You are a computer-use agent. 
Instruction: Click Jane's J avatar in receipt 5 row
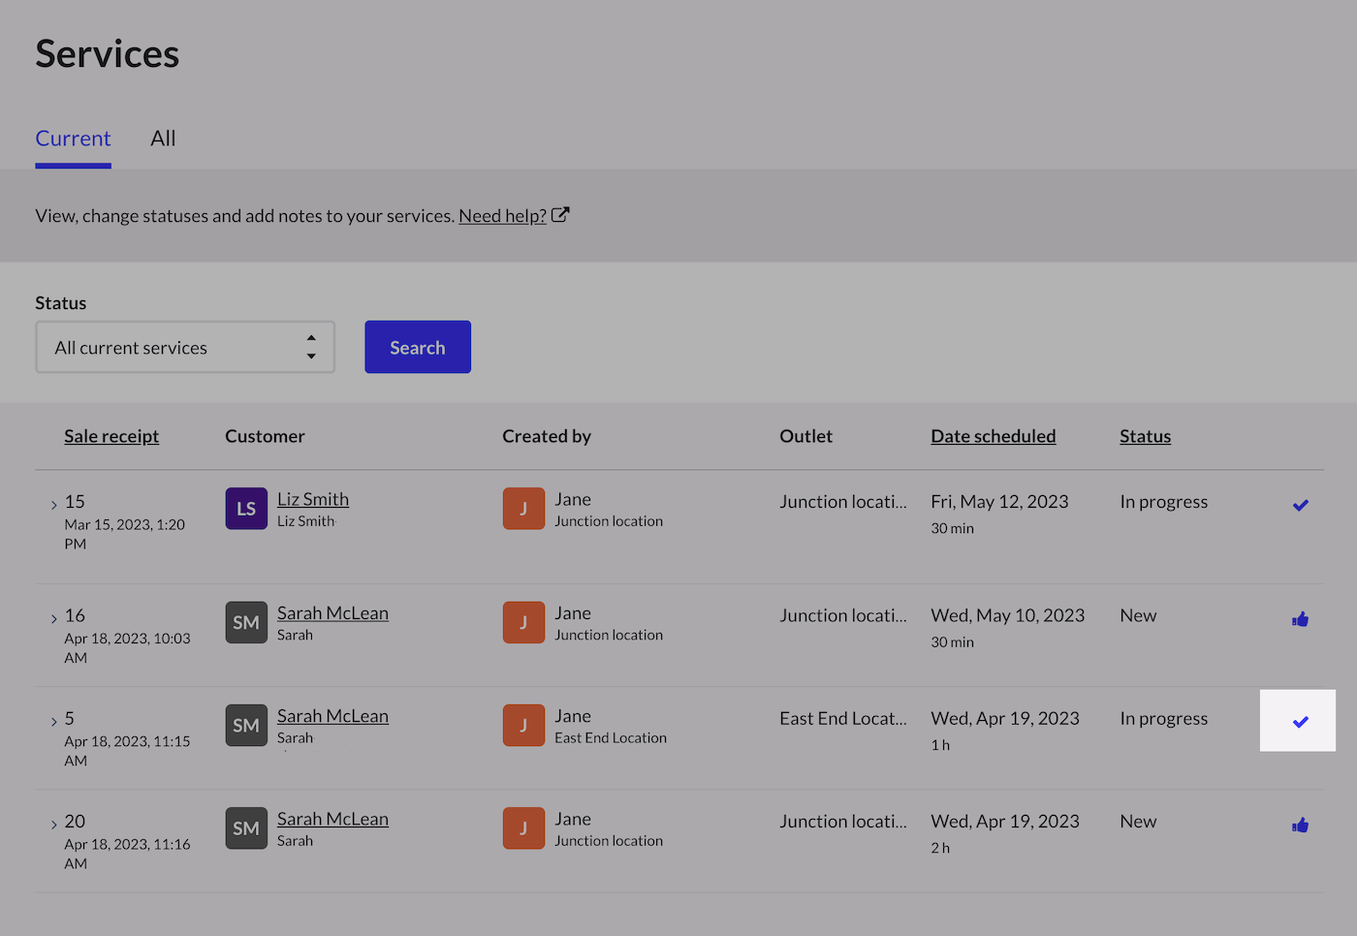coord(523,726)
